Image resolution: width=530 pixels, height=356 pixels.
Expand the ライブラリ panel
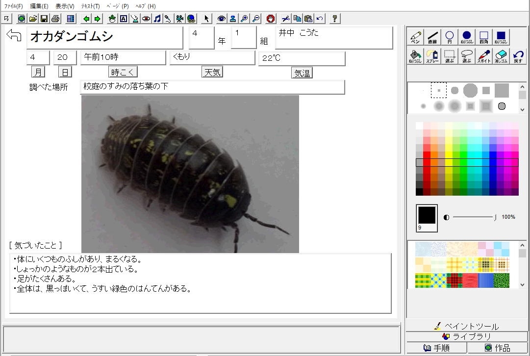click(x=466, y=336)
